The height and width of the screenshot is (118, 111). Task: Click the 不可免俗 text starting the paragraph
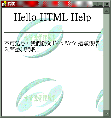coord(15,44)
